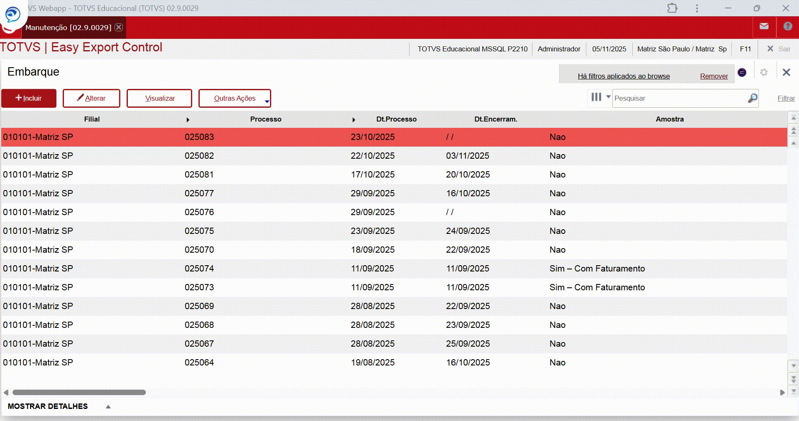The height and width of the screenshot is (421, 799).
Task: Close the Manutenção tab with its X
Action: click(x=119, y=28)
